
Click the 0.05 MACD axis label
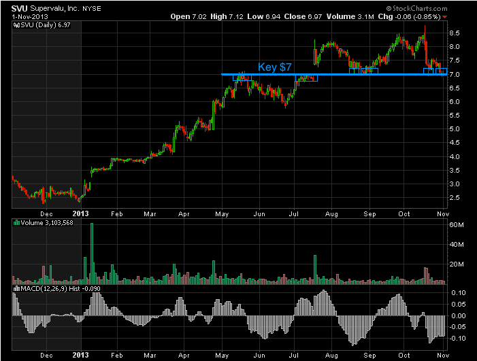point(459,305)
